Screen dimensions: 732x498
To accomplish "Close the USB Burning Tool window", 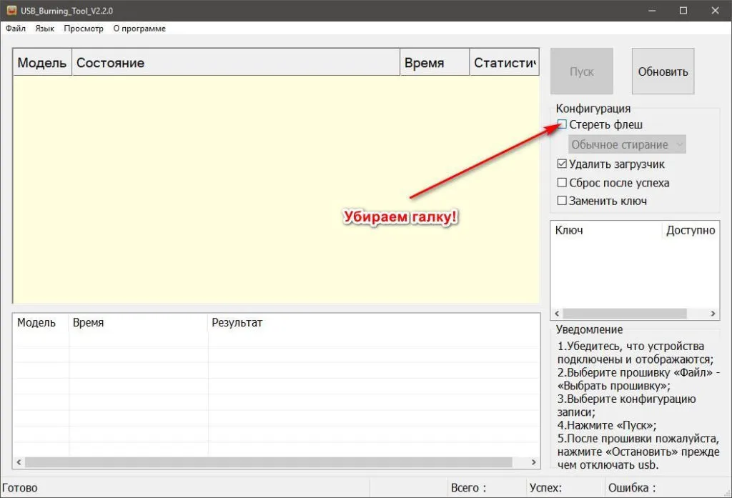I will pos(715,10).
